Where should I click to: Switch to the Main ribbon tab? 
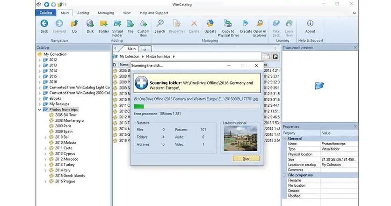(65, 13)
